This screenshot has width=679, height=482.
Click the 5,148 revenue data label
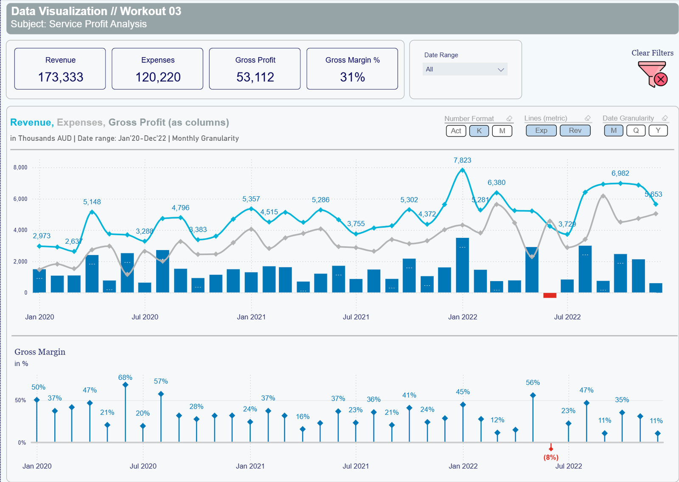(92, 202)
